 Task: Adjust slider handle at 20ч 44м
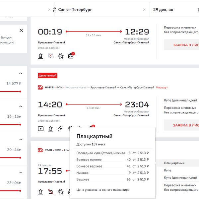[20, 158]
